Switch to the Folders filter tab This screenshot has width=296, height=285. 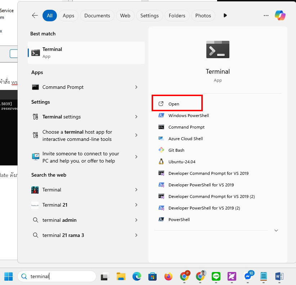(x=177, y=16)
